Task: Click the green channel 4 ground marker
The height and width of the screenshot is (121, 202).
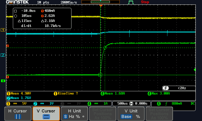Action: 3,81
